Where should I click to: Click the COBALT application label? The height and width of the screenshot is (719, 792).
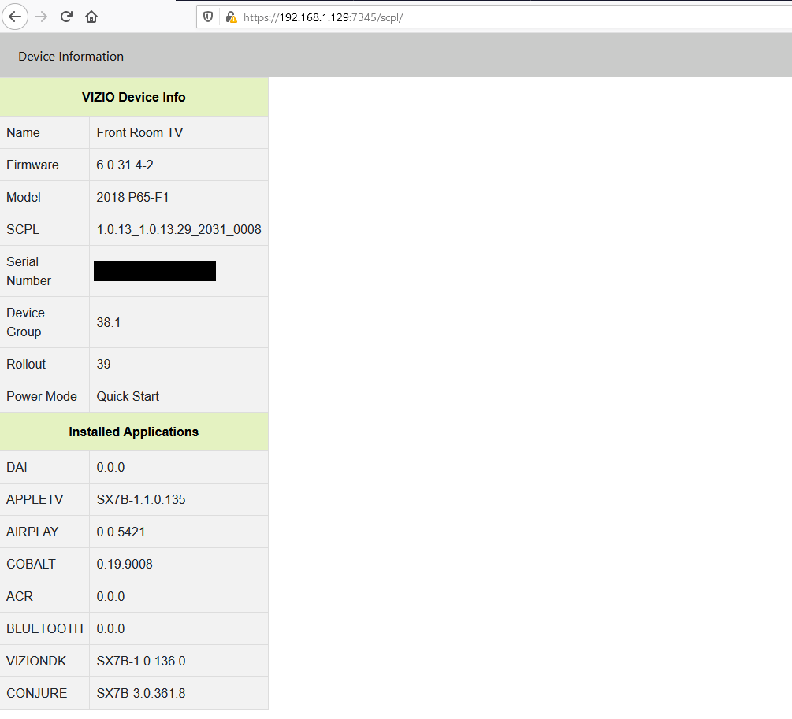31,564
